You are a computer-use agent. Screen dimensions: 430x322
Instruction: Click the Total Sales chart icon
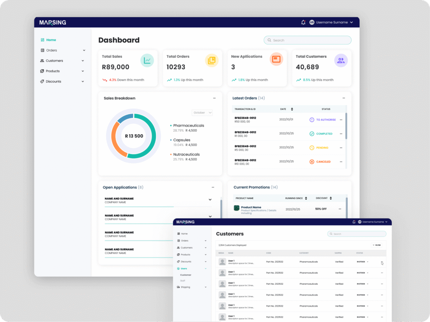147,60
